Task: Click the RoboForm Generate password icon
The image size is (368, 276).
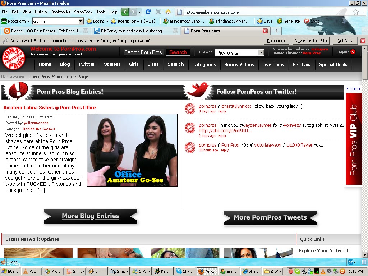Action: 288,21
